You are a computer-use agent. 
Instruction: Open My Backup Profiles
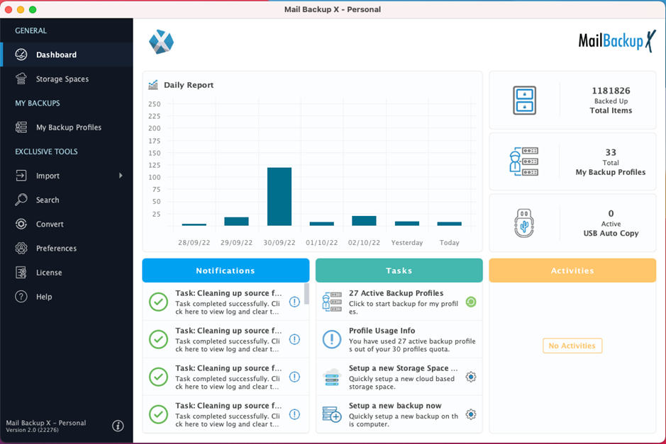click(67, 127)
